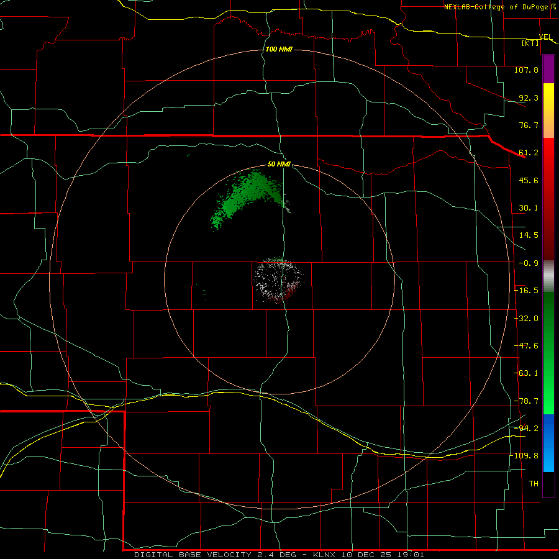
Task: Click the -16.5 scale value
Action: pos(527,291)
